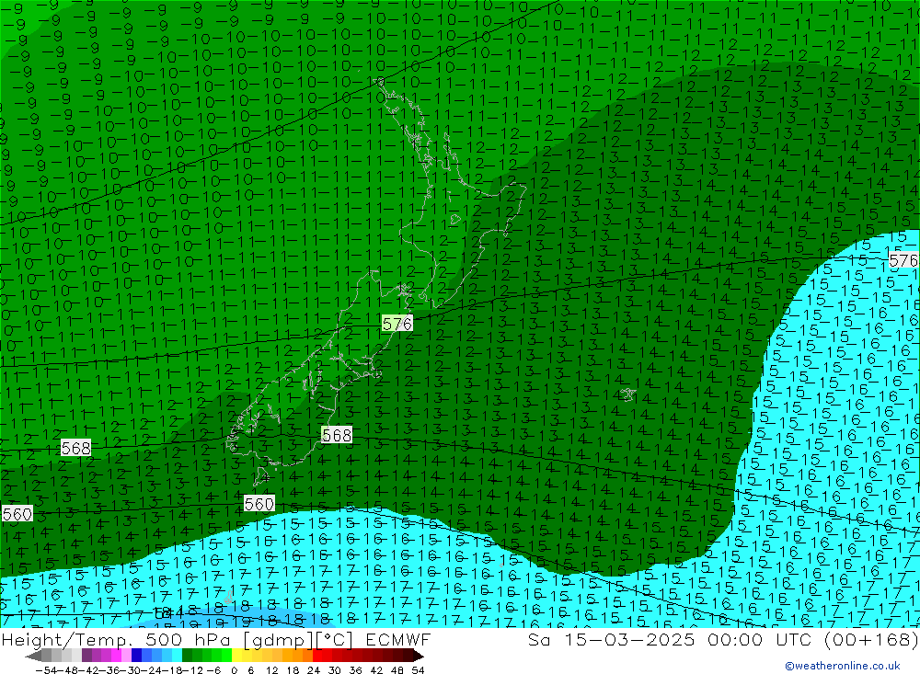Click the 568 contour label over South Island

[337, 435]
